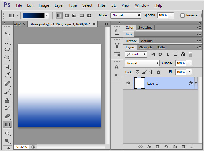Click the Delete layer trash icon
Viewport: 204px width, 151px height.
coord(191,147)
